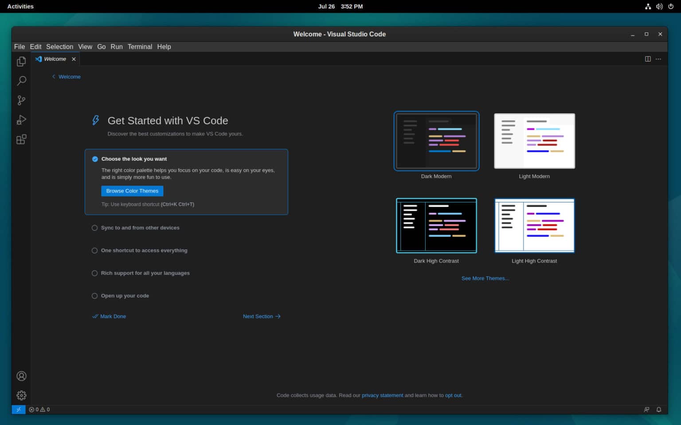View errors and warnings in status bar
This screenshot has height=425, width=681.
[39, 410]
